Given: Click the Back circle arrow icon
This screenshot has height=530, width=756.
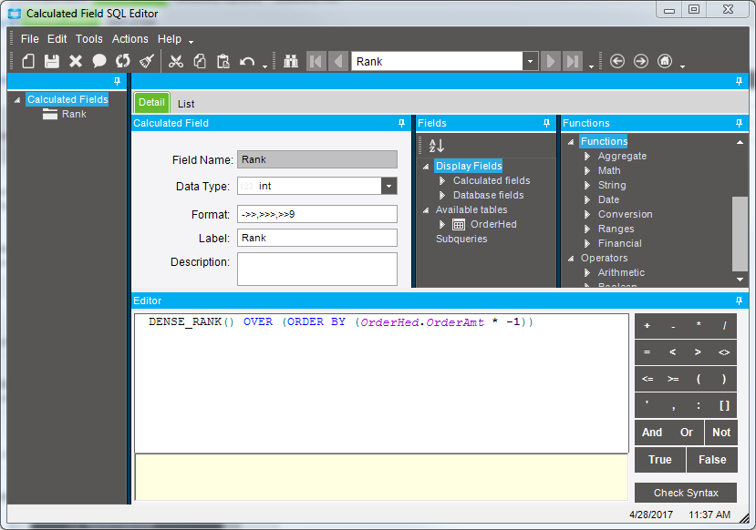Looking at the screenshot, I should click(x=617, y=61).
